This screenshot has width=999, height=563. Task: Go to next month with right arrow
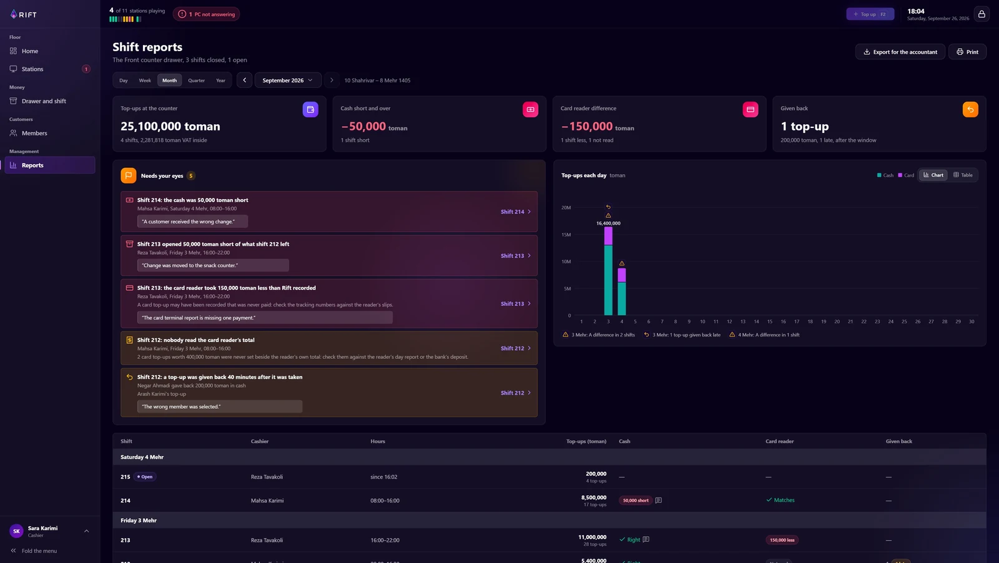[x=332, y=80]
